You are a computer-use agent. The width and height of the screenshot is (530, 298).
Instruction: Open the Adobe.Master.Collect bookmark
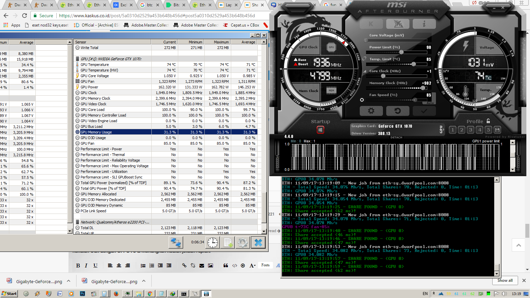coord(146,25)
